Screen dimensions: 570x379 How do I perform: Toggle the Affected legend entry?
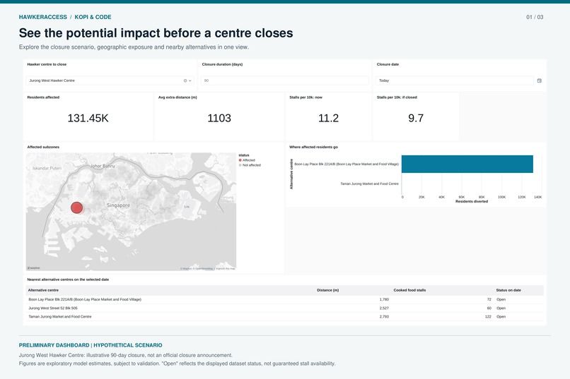[x=247, y=160]
